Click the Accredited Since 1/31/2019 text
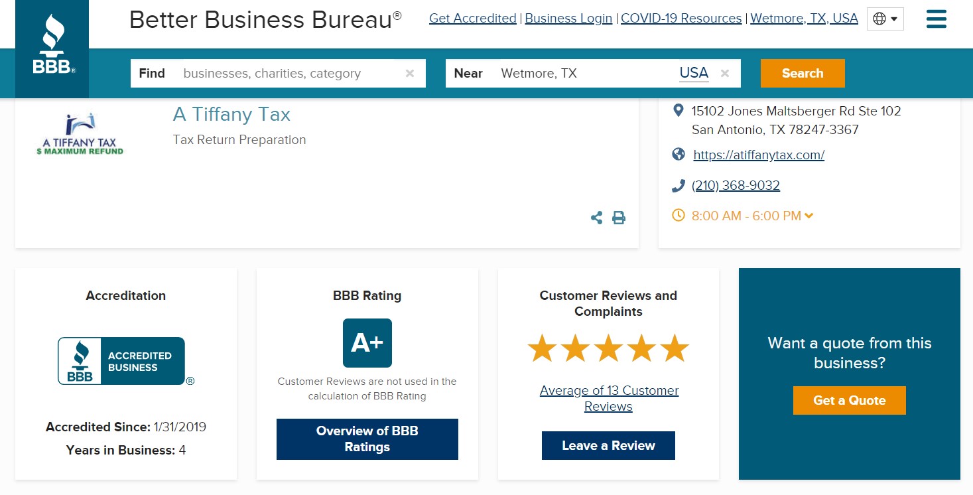 pyautogui.click(x=126, y=427)
